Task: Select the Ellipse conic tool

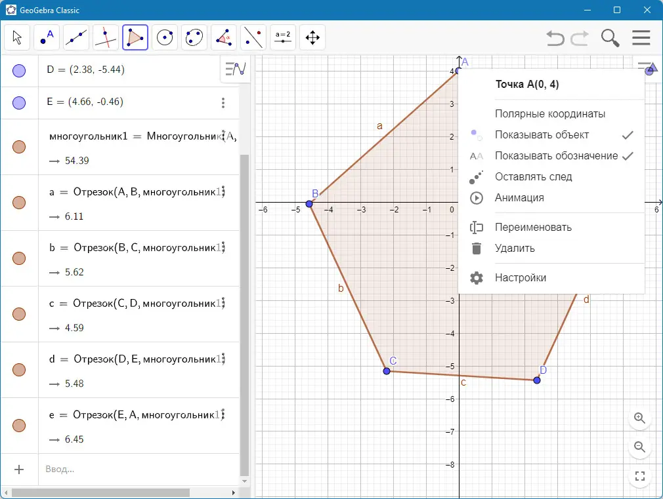Action: (194, 37)
